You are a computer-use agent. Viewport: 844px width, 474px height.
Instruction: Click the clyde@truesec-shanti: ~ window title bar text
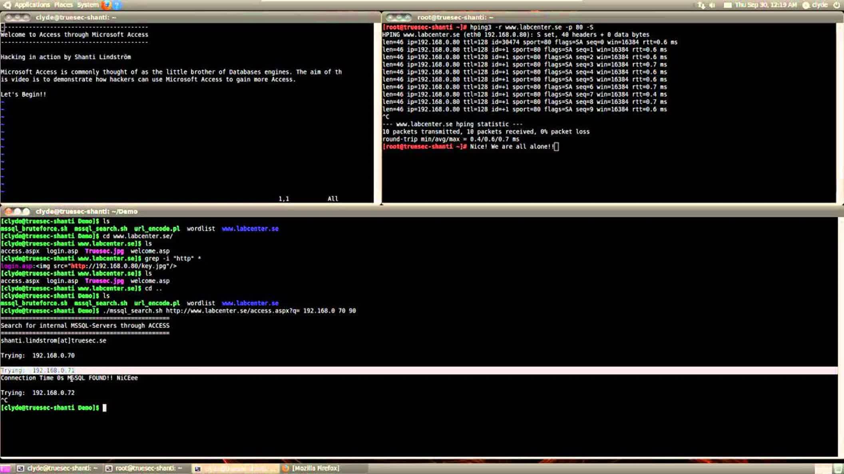(x=76, y=18)
